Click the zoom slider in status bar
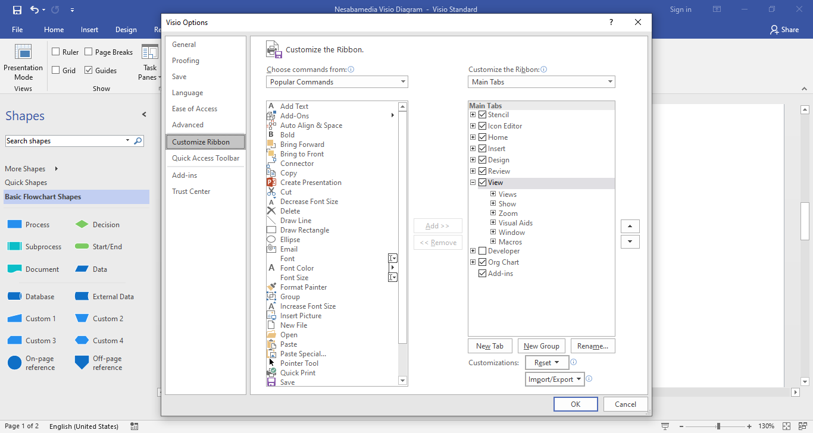Viewport: 813px width, 433px height. tap(718, 426)
